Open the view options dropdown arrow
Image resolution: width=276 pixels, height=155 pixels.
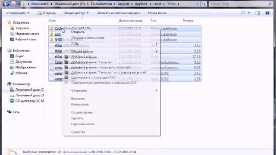point(249,13)
